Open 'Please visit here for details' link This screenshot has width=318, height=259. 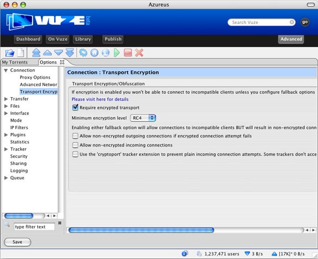(x=100, y=99)
